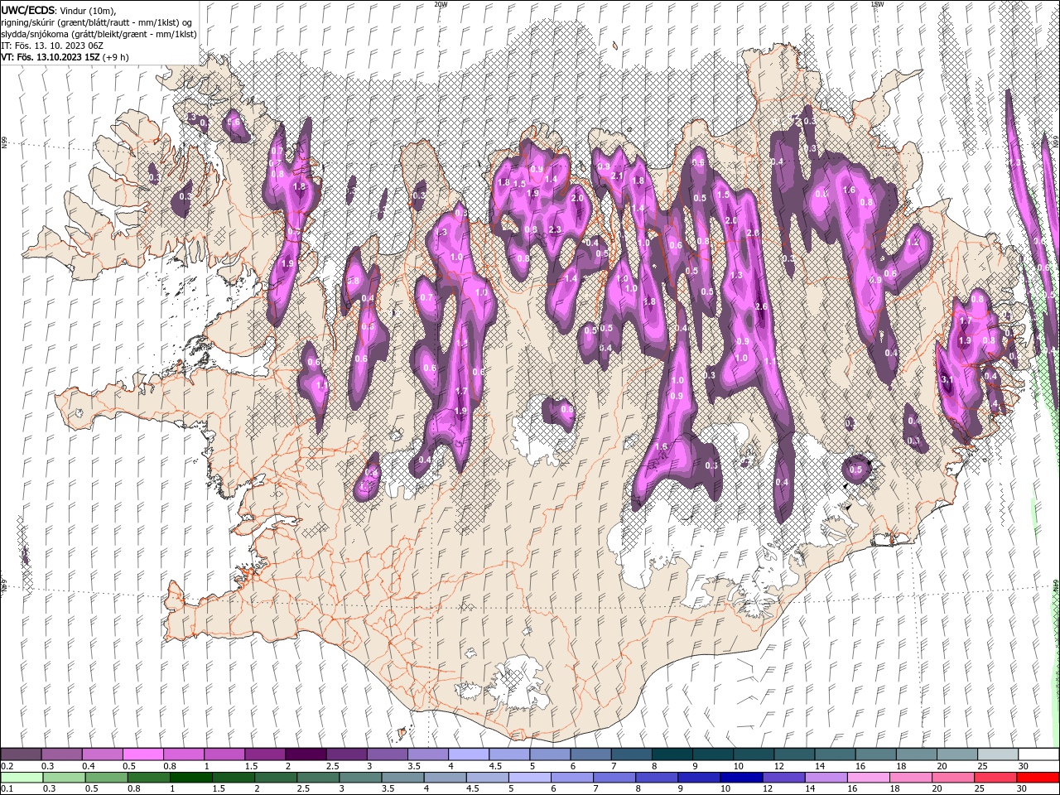Select the pale periwinkle 4 snow scale swatch

[x=467, y=754]
